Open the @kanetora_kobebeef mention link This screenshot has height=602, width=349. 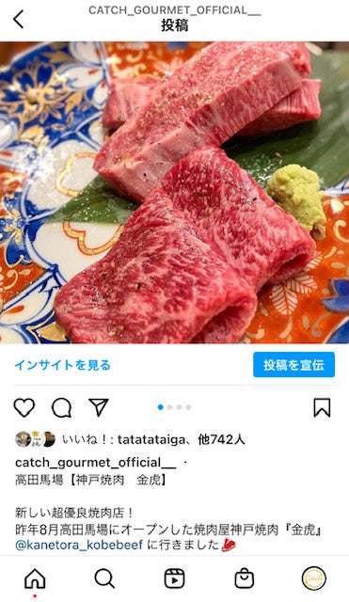[x=79, y=545]
